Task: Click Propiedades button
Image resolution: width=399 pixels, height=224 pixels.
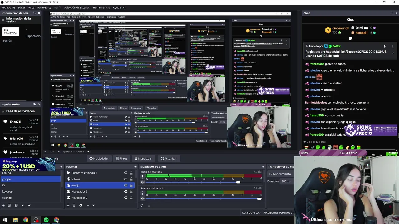Action: coord(99,159)
